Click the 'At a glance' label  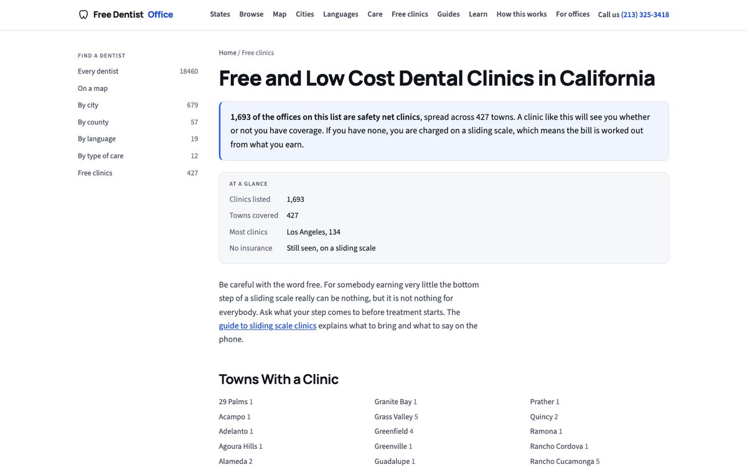click(x=248, y=184)
